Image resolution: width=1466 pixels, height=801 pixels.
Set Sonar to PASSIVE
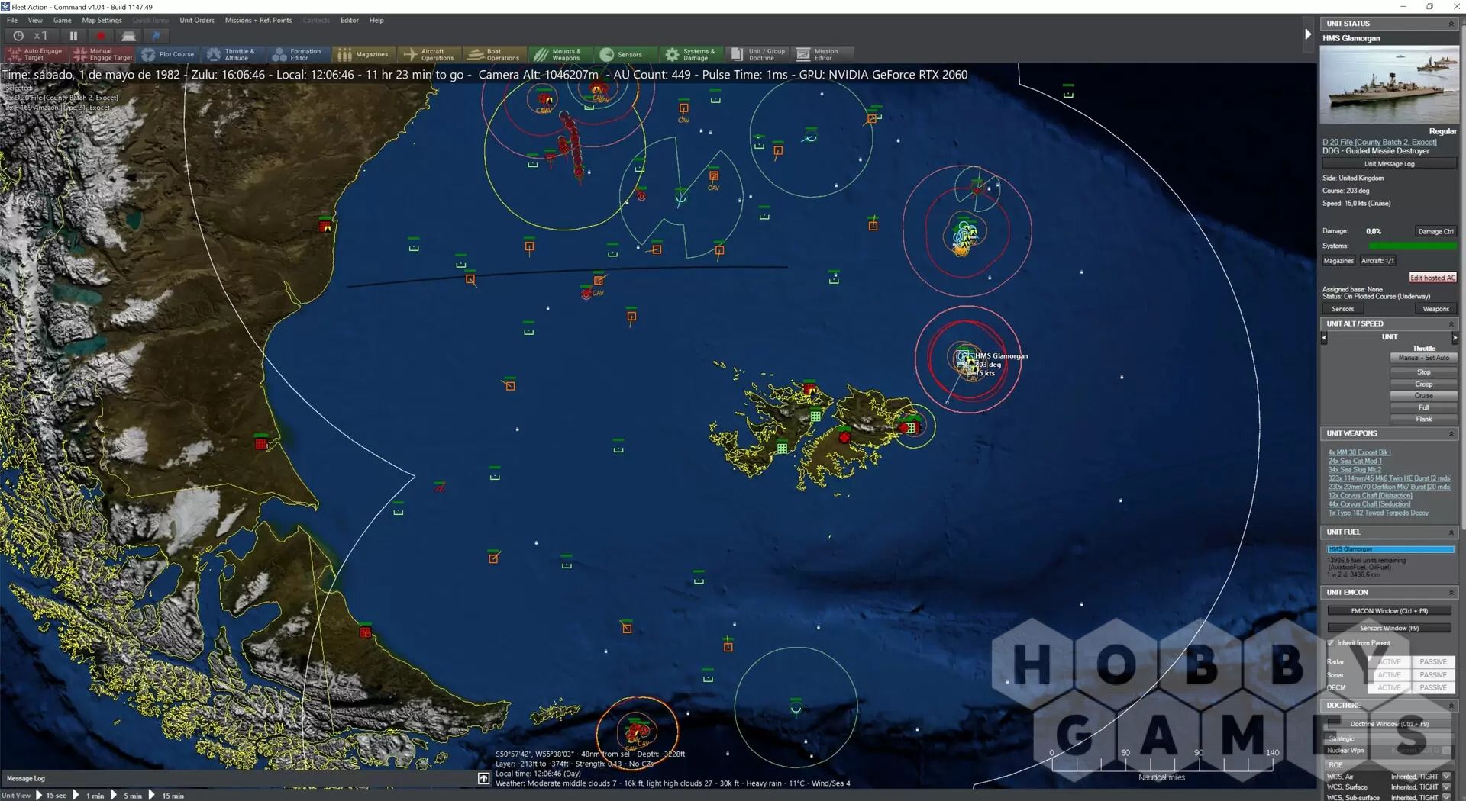pyautogui.click(x=1433, y=675)
